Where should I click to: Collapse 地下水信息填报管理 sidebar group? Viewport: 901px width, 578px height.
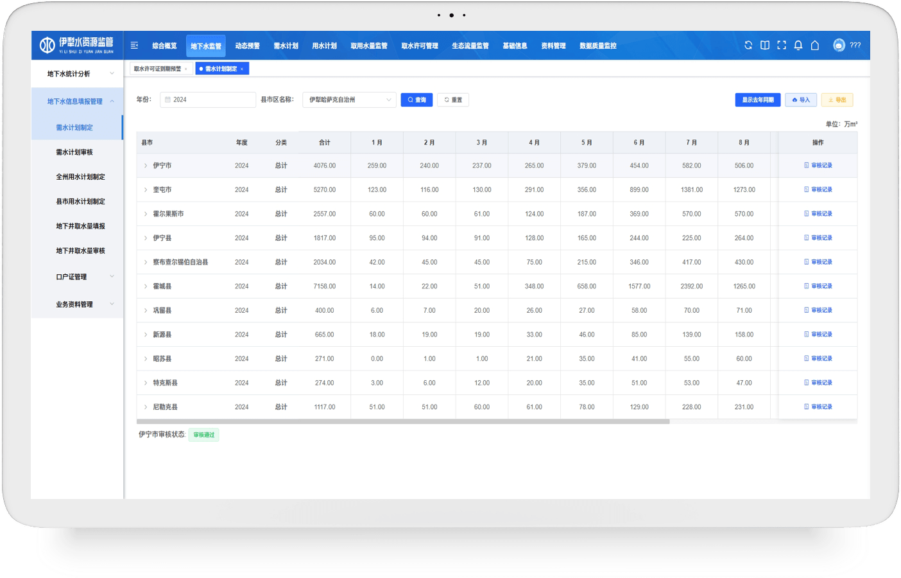pyautogui.click(x=77, y=101)
